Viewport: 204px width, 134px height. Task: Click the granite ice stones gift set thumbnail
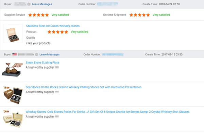13,119
